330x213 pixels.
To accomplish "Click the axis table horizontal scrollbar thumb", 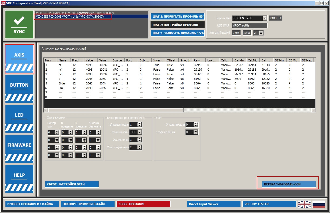I will tap(116, 110).
